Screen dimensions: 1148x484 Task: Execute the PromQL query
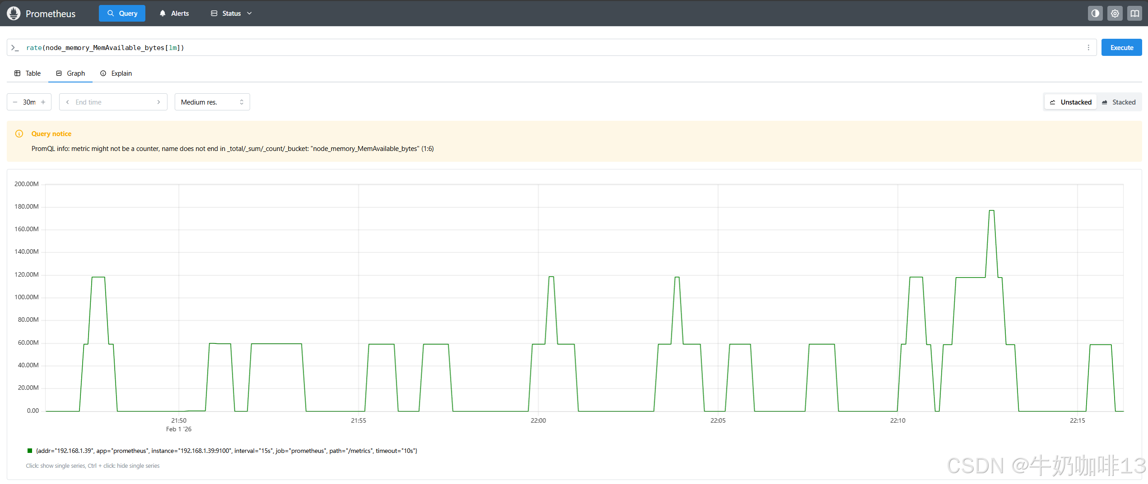(x=1122, y=48)
